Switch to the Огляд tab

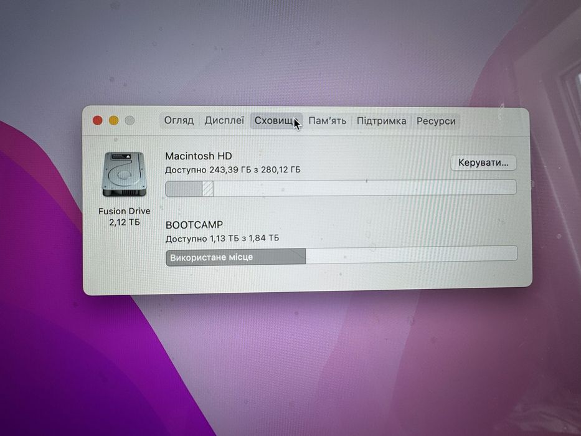point(179,120)
